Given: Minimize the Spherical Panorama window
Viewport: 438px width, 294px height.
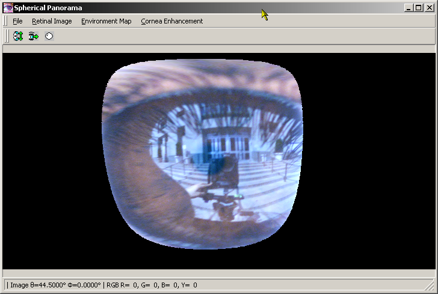Looking at the screenshot, I should 409,8.
